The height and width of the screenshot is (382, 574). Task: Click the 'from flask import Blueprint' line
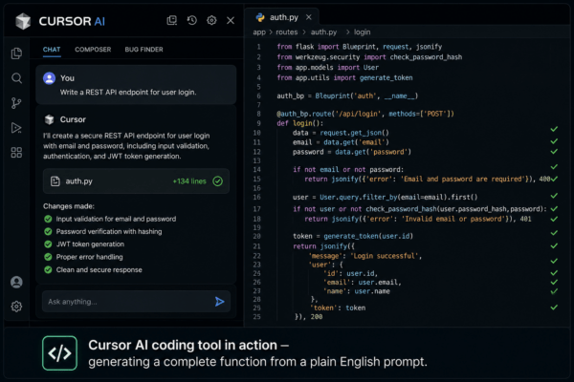[x=359, y=47]
